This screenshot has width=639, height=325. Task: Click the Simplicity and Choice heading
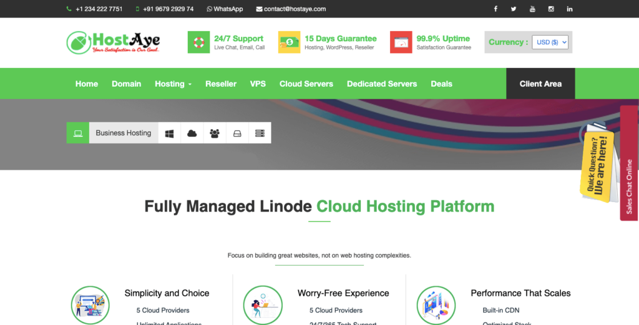tap(167, 293)
